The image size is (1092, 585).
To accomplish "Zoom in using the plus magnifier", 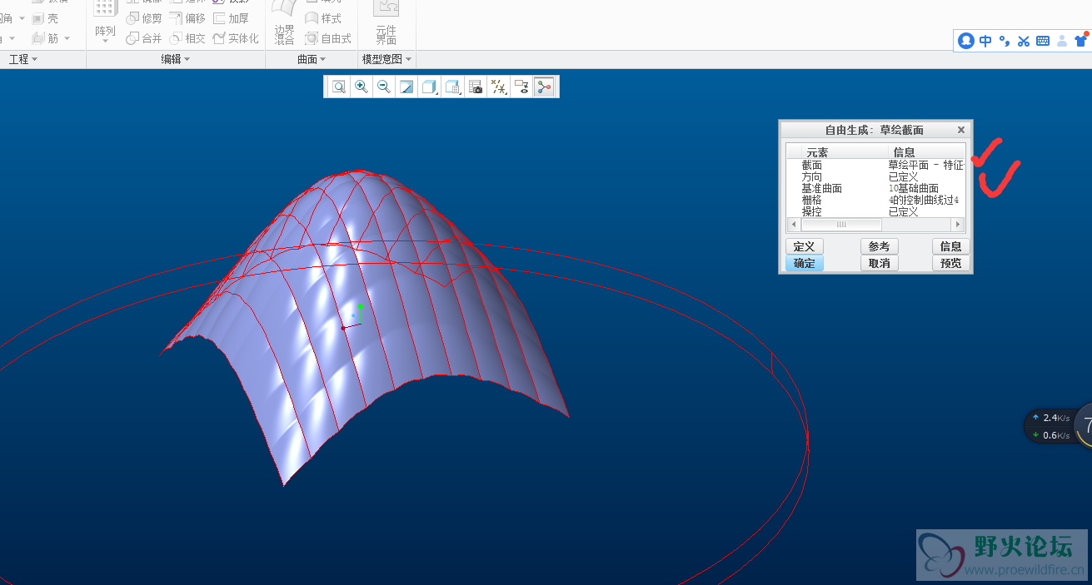I will pyautogui.click(x=361, y=87).
